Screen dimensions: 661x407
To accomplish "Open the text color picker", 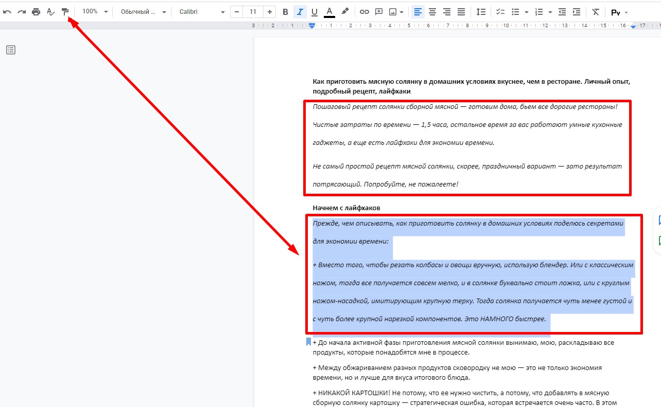I will click(329, 12).
